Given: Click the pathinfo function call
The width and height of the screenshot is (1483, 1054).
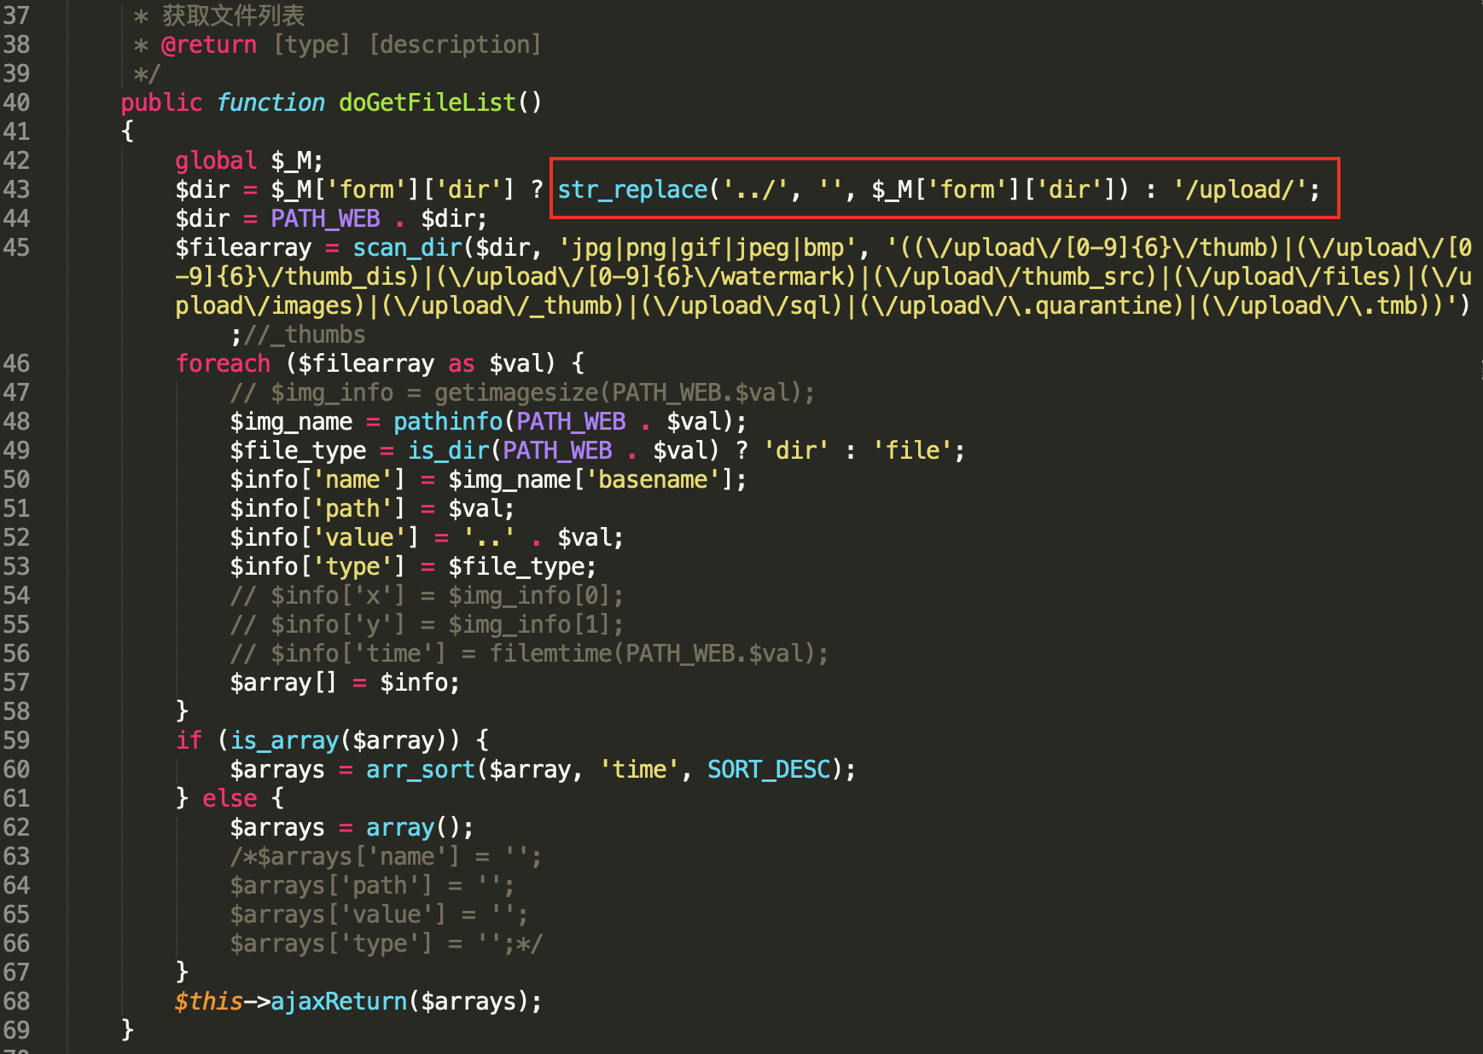Looking at the screenshot, I should pyautogui.click(x=448, y=421).
